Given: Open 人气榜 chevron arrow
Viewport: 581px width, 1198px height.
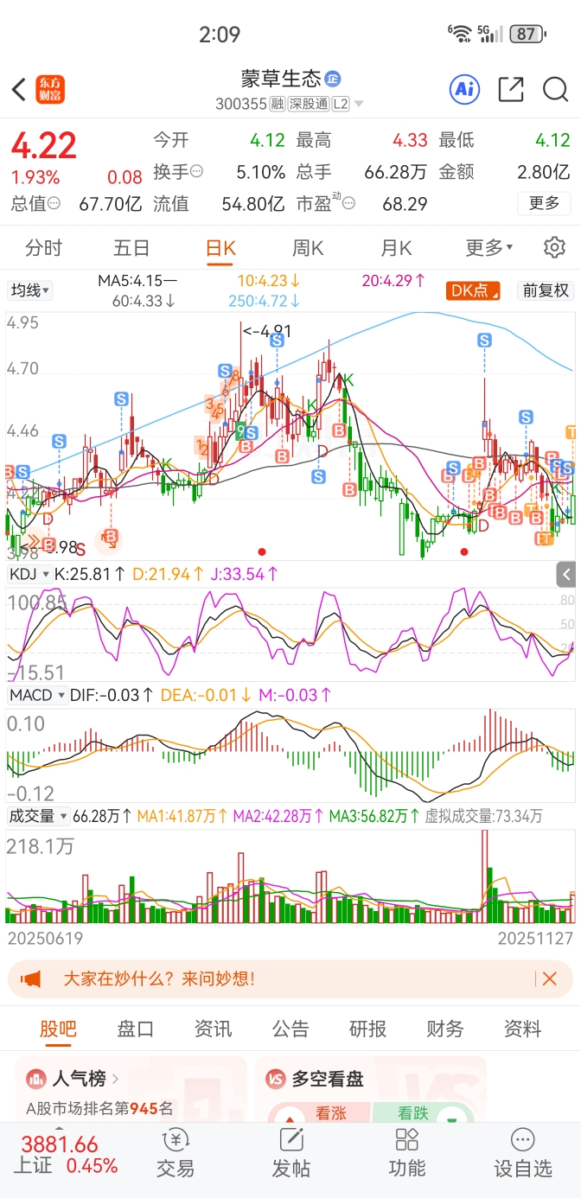Looking at the screenshot, I should (x=115, y=1079).
